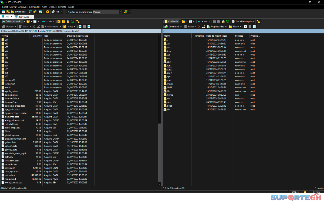Go to remote home directory icon
The height and width of the screenshot is (202, 324).
point(223,22)
